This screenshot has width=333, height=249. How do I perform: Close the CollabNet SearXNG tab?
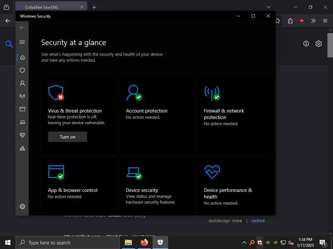coord(82,7)
